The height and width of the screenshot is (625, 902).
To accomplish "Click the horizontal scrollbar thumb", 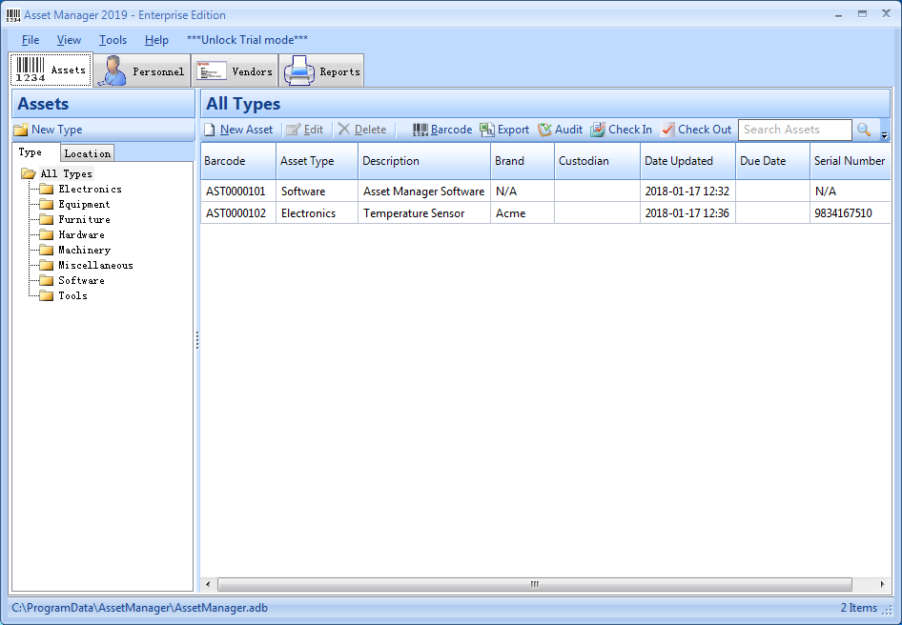I will tap(534, 584).
